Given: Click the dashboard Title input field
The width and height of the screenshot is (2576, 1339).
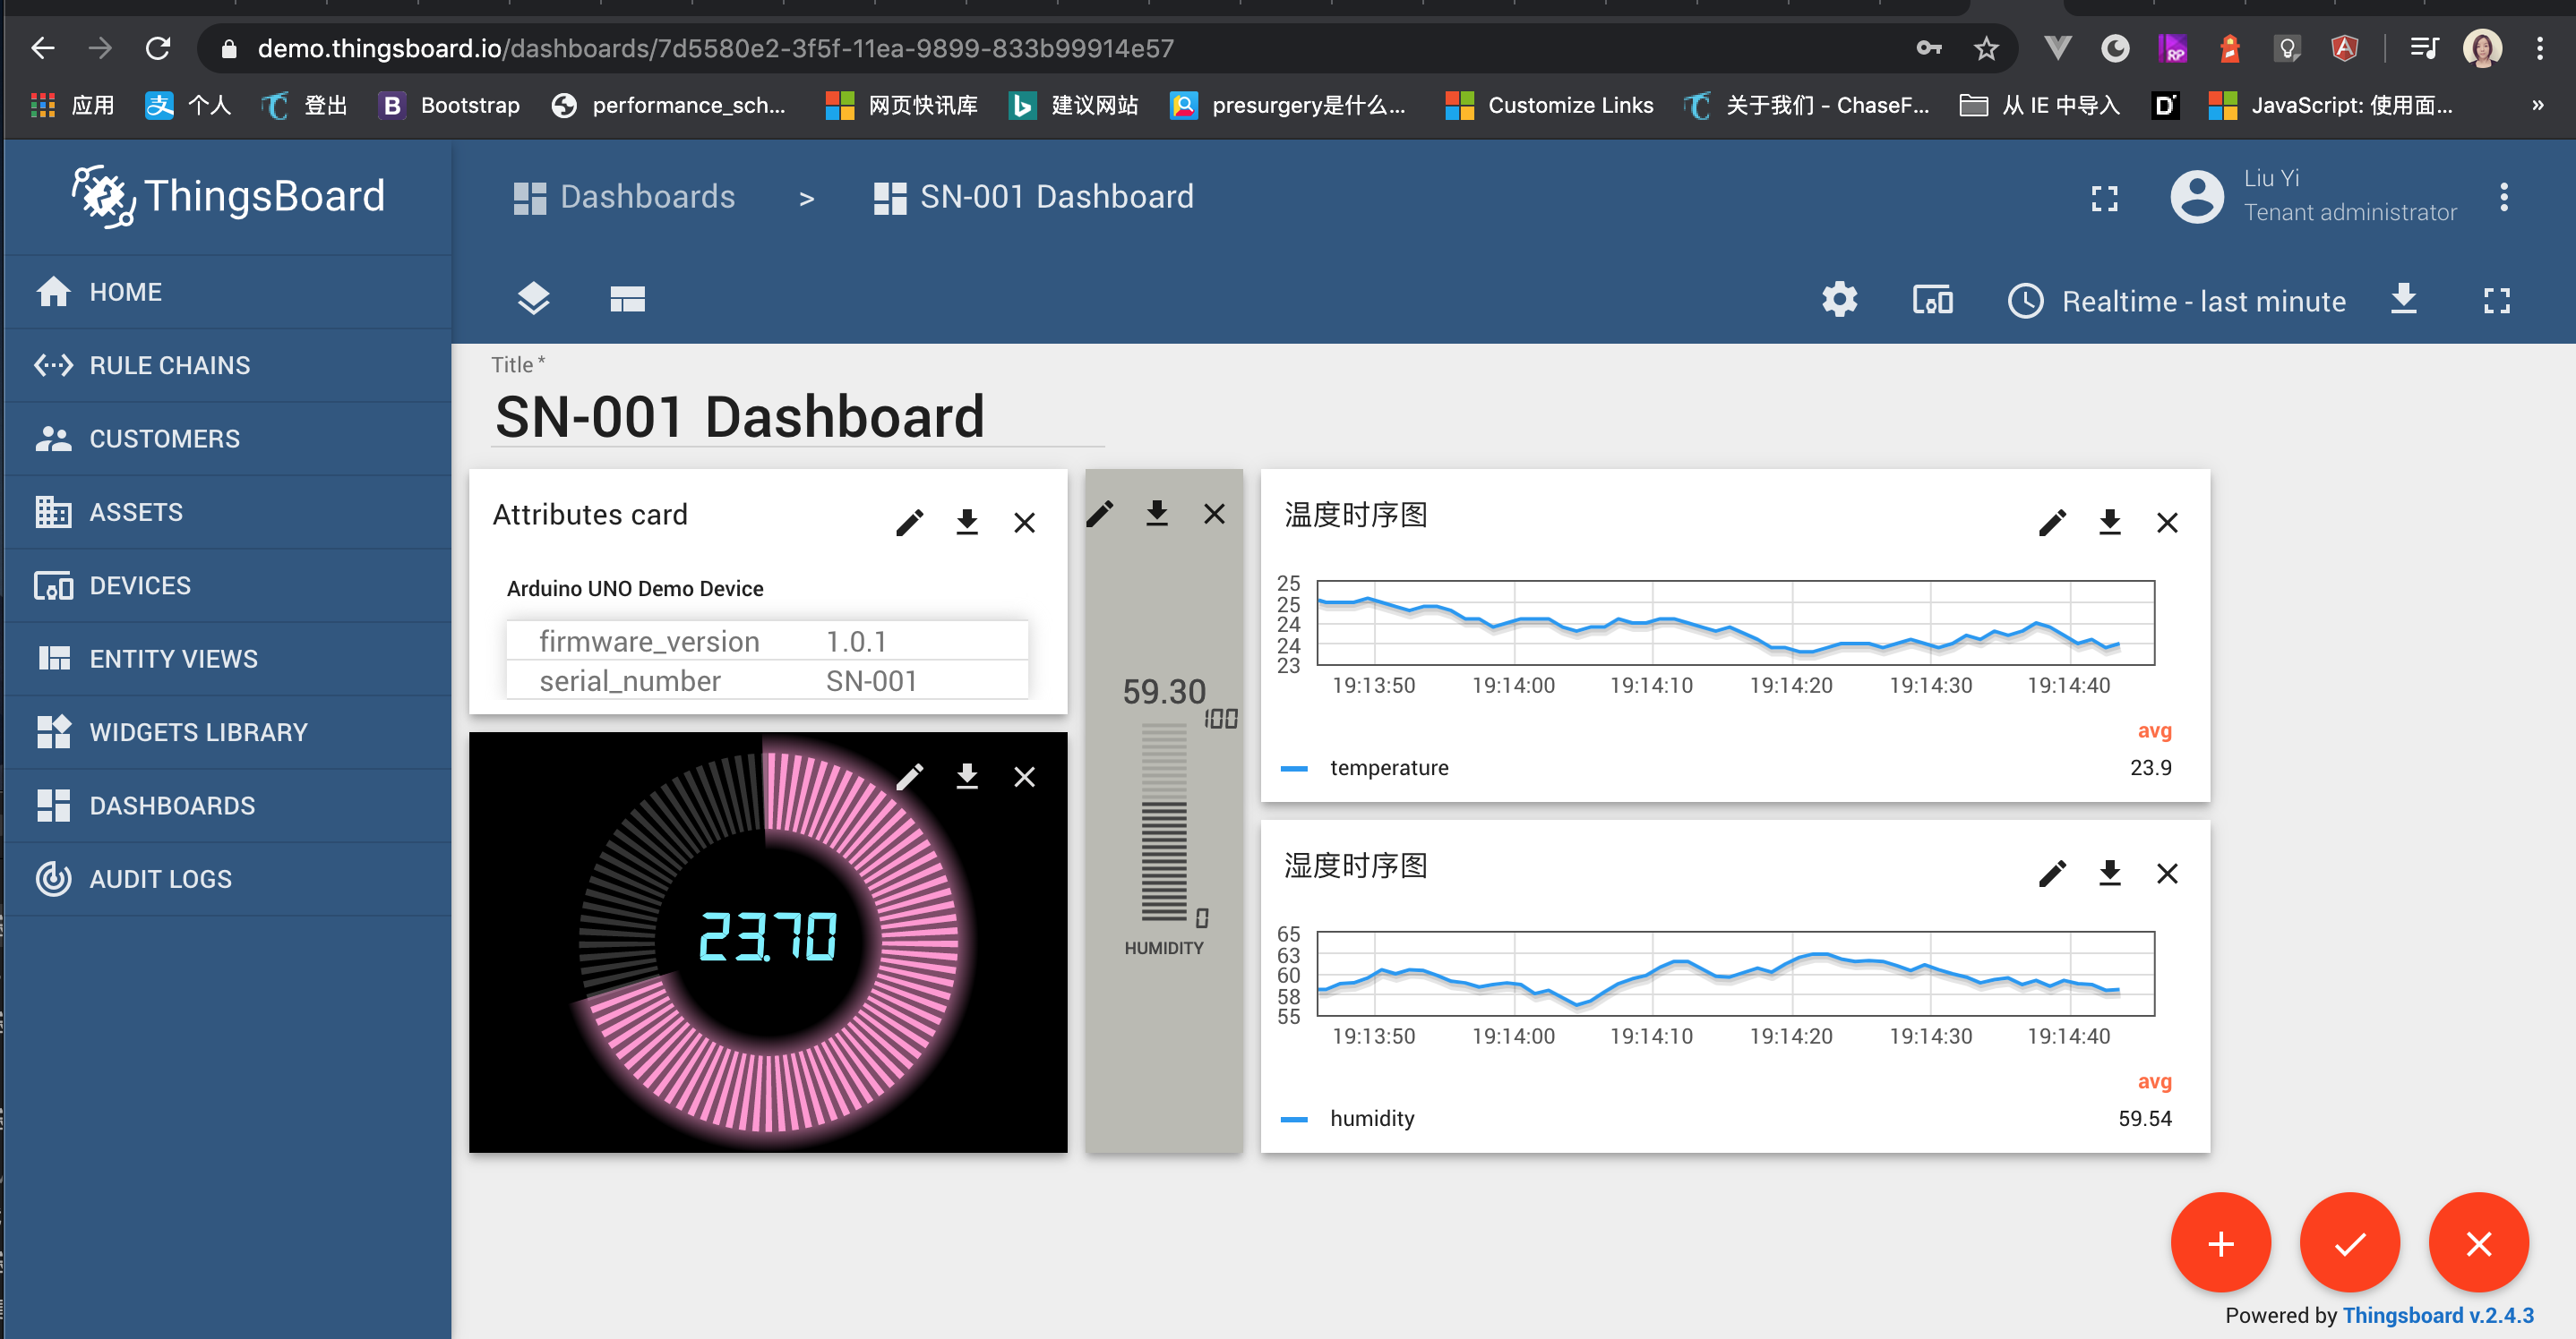Looking at the screenshot, I should tap(798, 417).
